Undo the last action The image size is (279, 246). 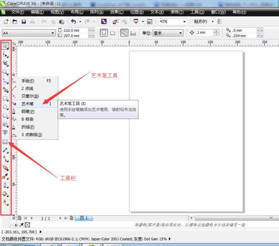coord(73,21)
